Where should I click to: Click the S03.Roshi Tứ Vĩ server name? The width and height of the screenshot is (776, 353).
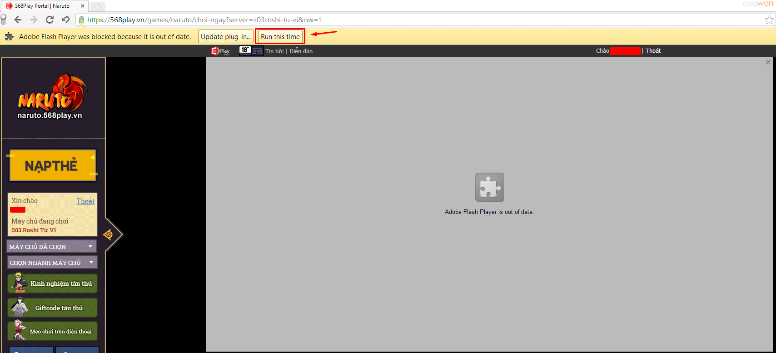click(x=34, y=230)
